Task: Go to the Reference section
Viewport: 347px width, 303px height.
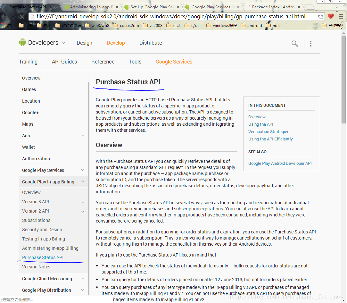Action: 103,62
